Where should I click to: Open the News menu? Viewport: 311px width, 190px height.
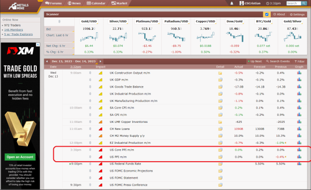[x=74, y=3]
